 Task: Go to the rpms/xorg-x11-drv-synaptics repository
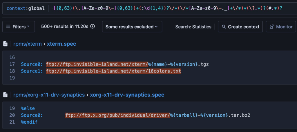click(49, 94)
